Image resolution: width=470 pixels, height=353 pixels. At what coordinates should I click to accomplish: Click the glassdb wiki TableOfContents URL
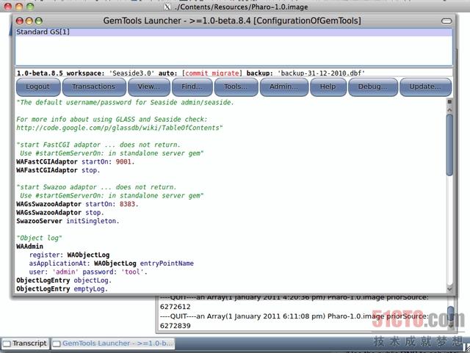[120, 128]
